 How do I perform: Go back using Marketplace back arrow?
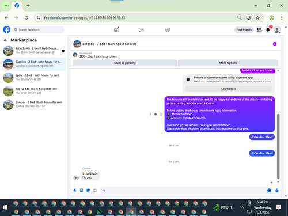point(6,40)
